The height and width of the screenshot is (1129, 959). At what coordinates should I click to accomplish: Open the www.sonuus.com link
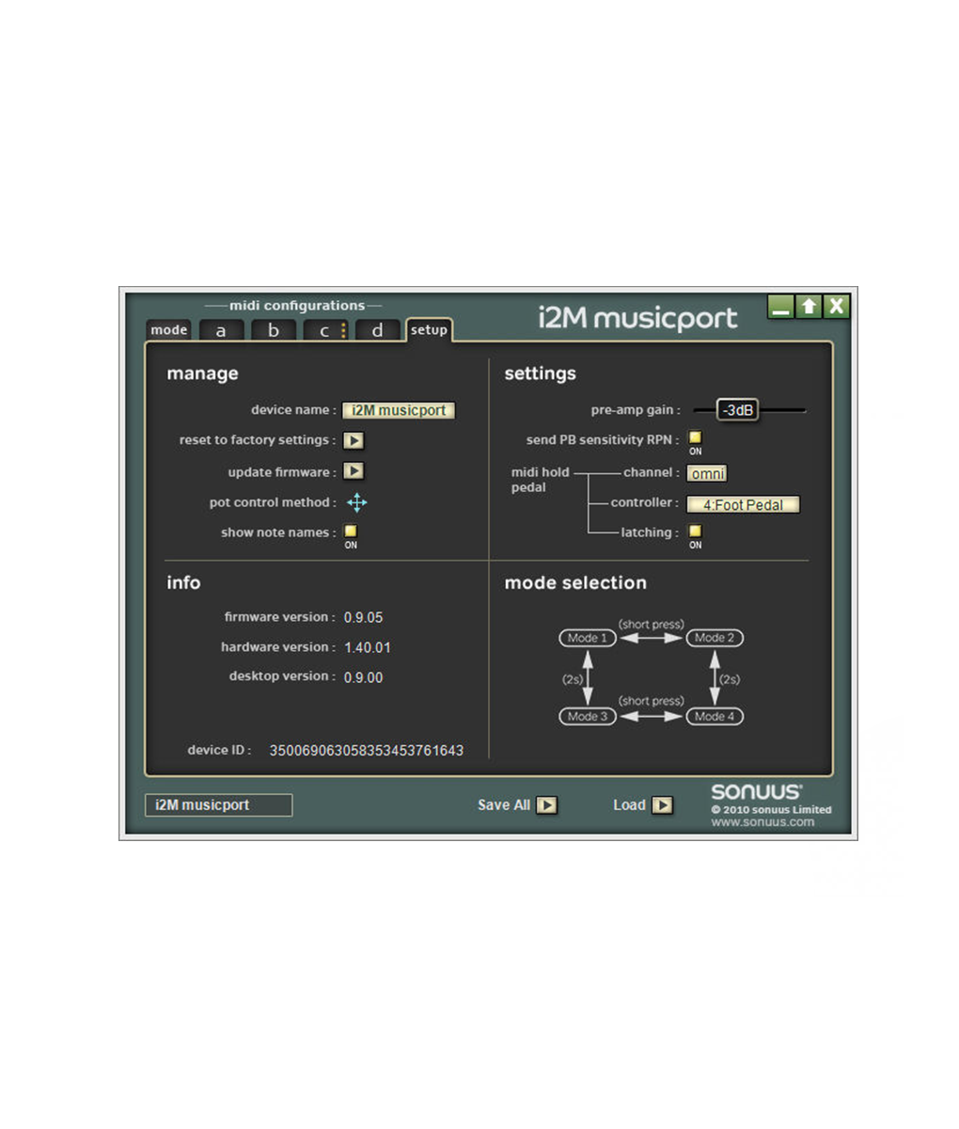pos(762,822)
